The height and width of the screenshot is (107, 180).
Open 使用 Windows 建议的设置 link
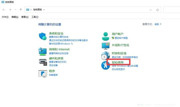pyautogui.click(x=125, y=66)
